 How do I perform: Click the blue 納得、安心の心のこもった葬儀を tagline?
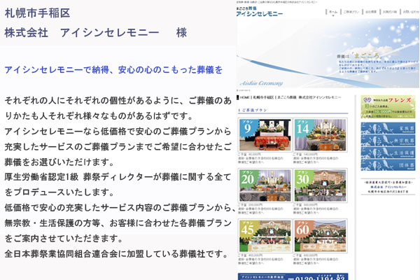[x=113, y=70]
